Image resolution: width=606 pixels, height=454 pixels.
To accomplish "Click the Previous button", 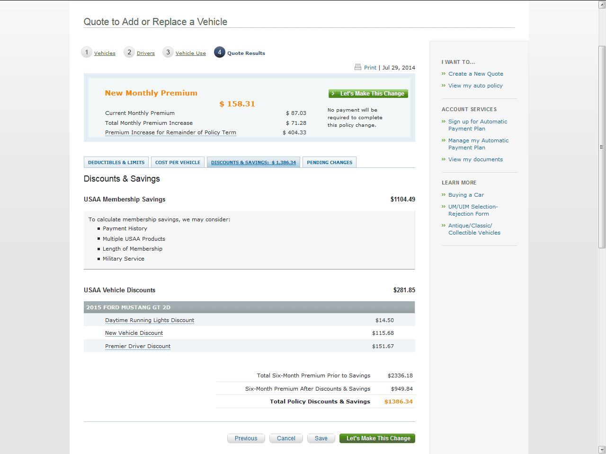I will (x=246, y=438).
